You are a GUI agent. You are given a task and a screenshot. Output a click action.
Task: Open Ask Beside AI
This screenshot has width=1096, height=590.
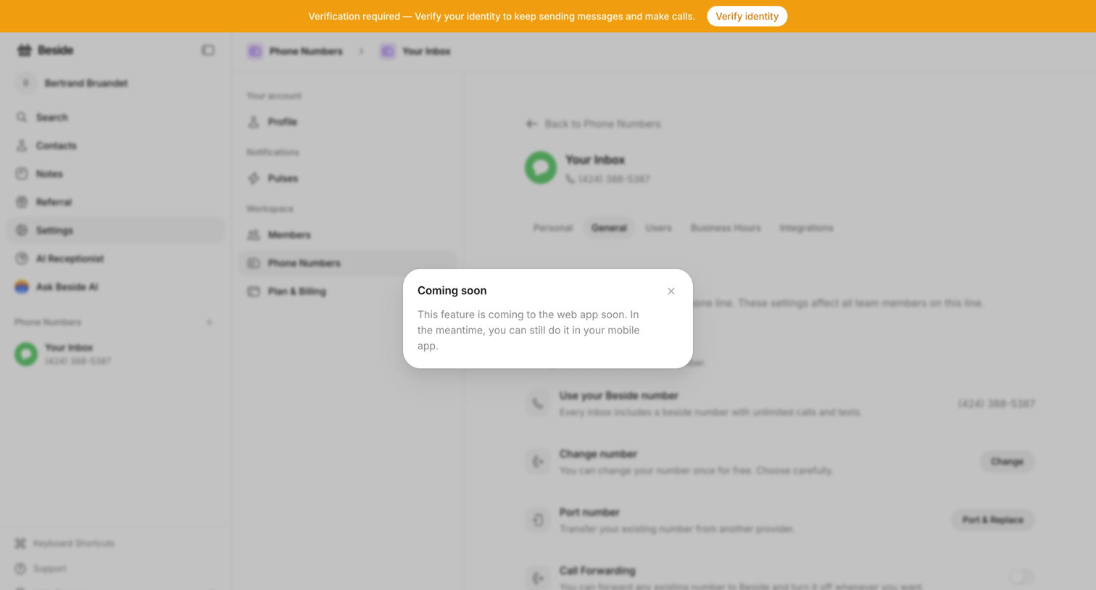[116, 287]
